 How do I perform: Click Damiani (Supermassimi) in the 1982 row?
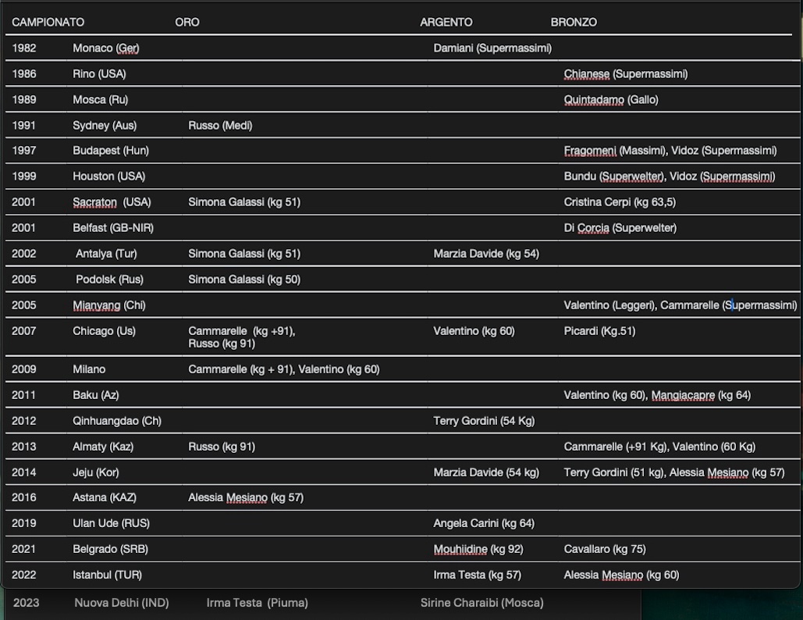tap(492, 48)
